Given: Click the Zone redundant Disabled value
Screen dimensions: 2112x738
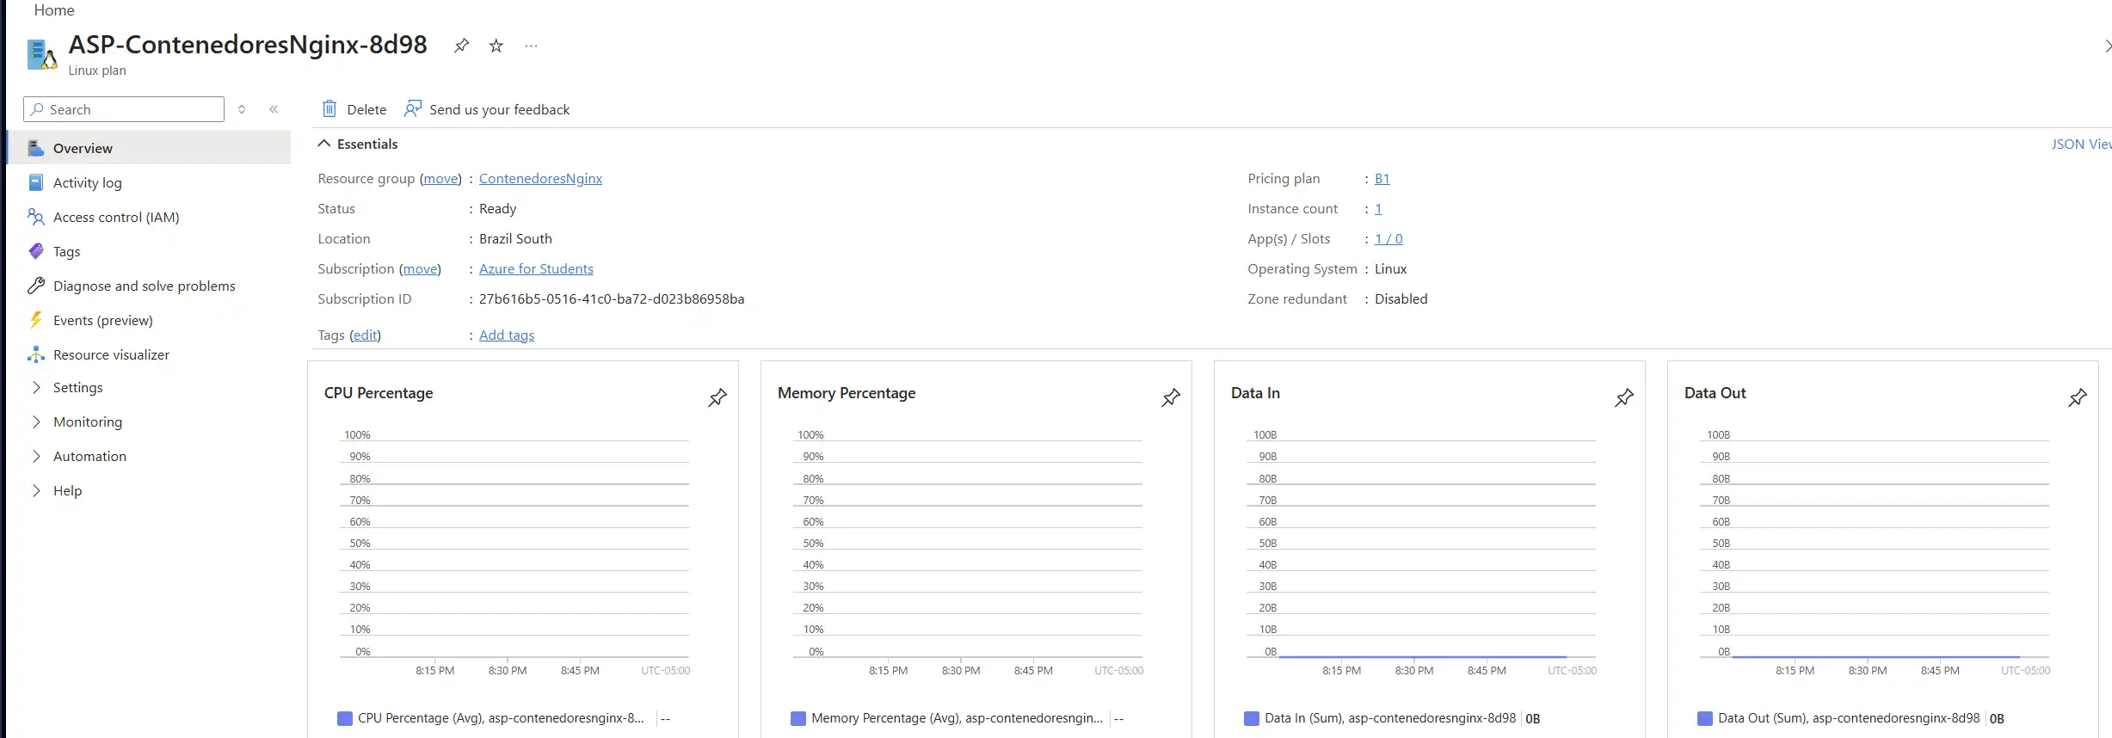Looking at the screenshot, I should (1401, 298).
